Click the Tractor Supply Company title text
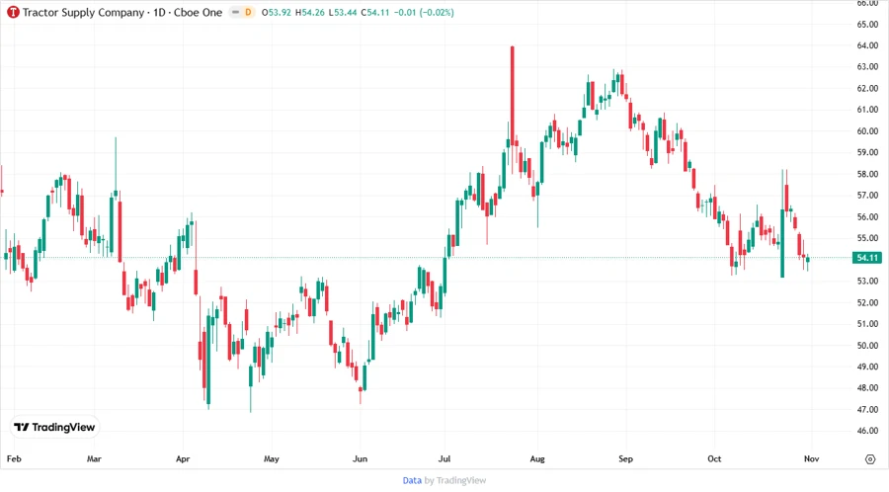889x492 pixels. pos(83,12)
